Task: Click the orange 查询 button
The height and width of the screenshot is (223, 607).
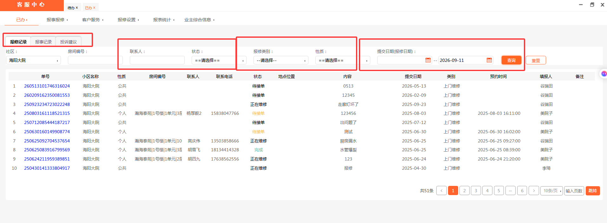Action: click(x=511, y=60)
